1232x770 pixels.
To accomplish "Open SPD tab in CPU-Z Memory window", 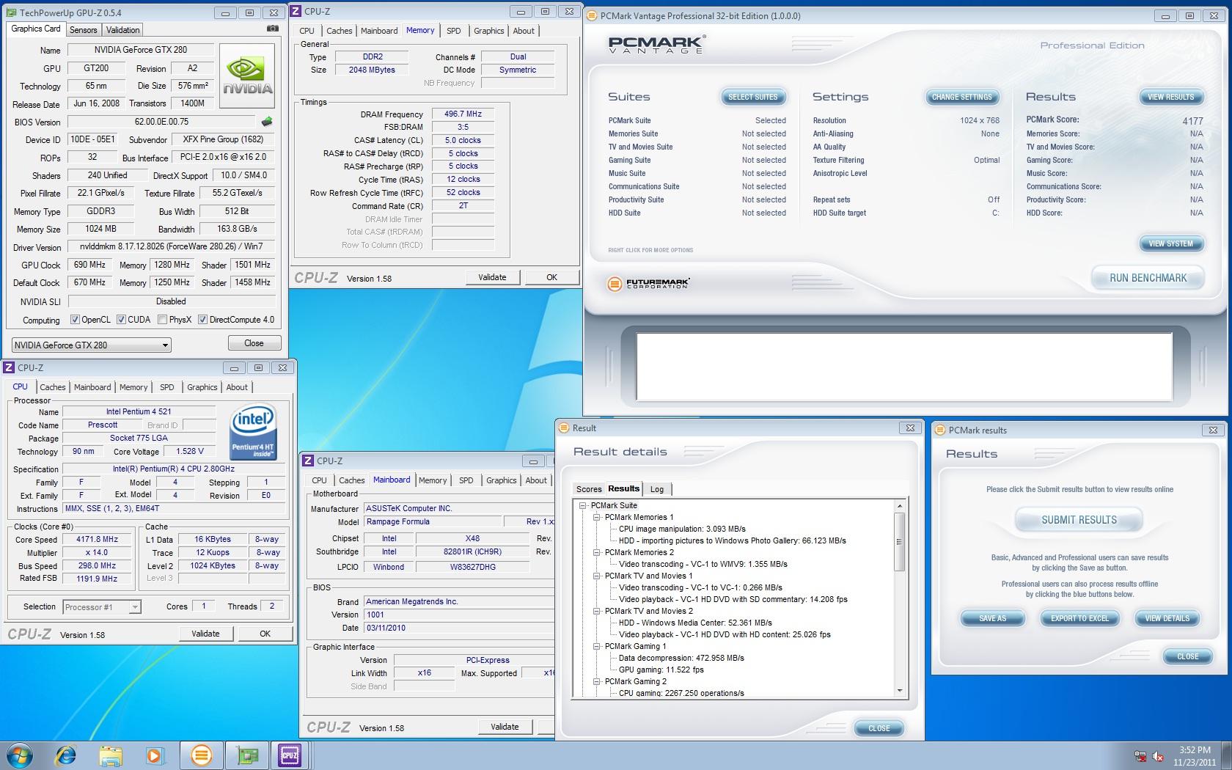I will tap(454, 31).
